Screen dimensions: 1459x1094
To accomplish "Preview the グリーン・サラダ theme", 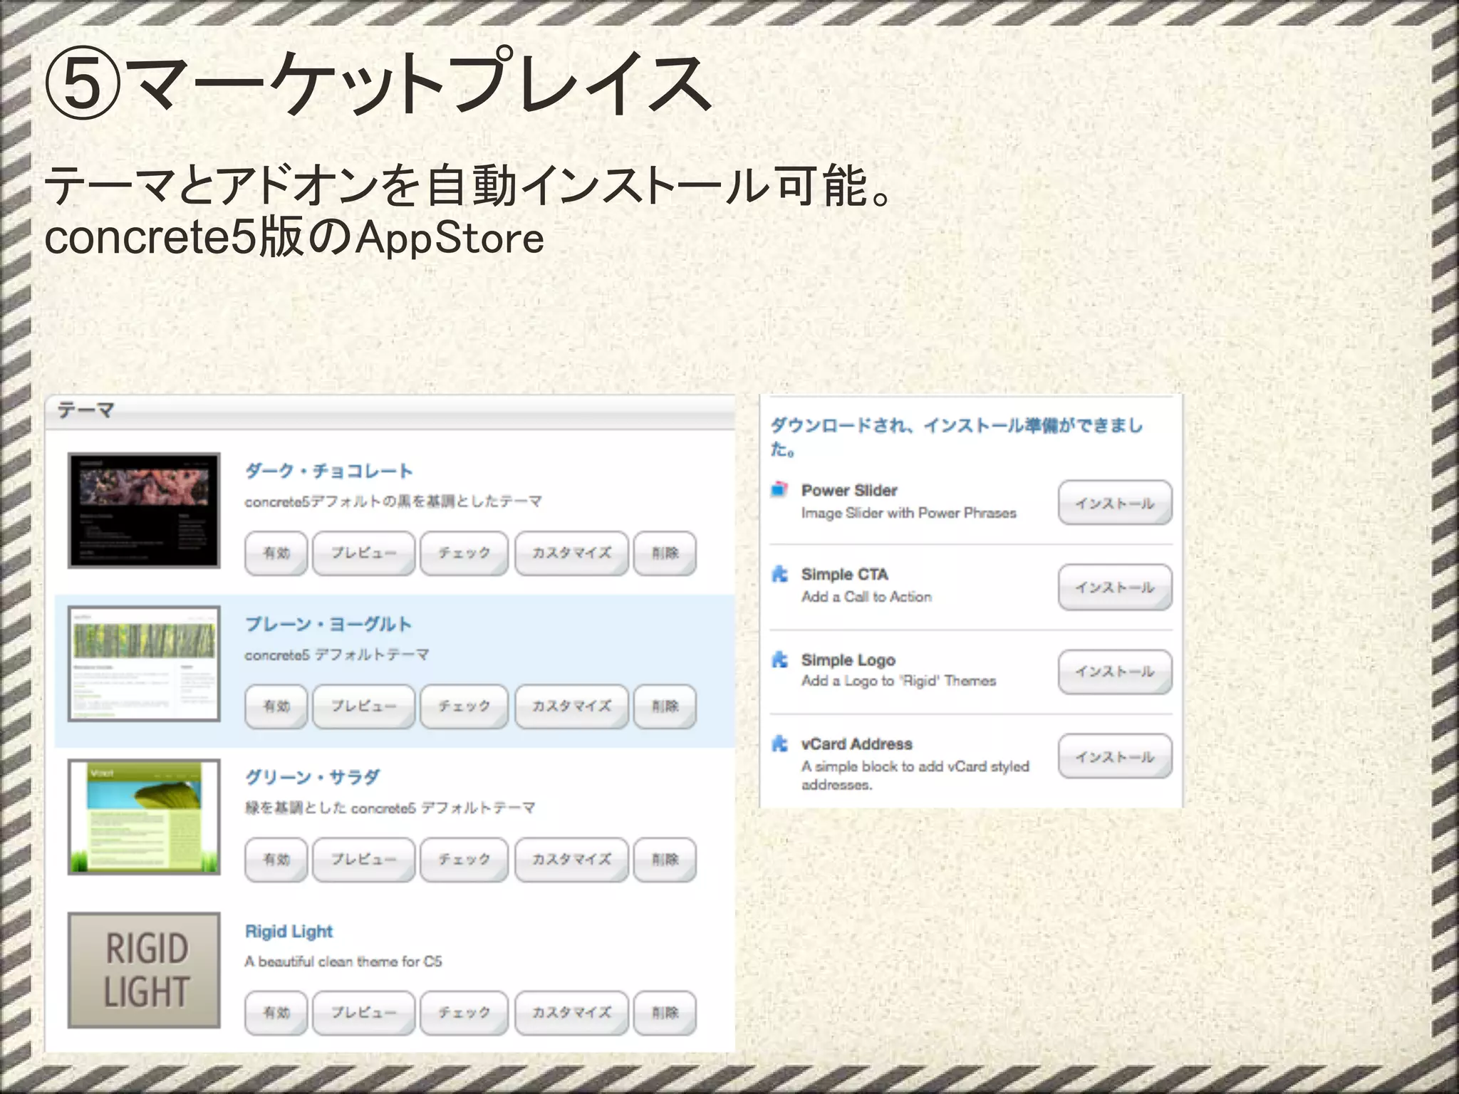I will (363, 859).
